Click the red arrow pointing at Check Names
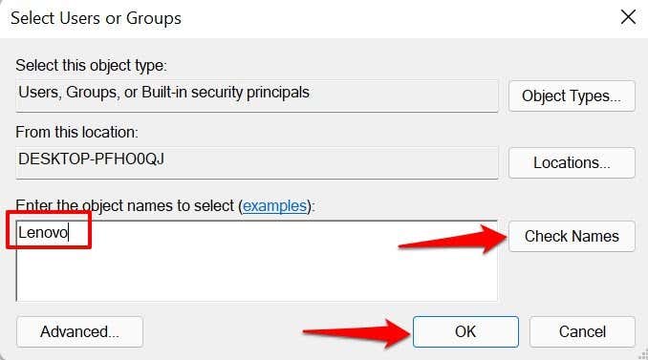Screen dimensions: 648x360 tap(452, 239)
